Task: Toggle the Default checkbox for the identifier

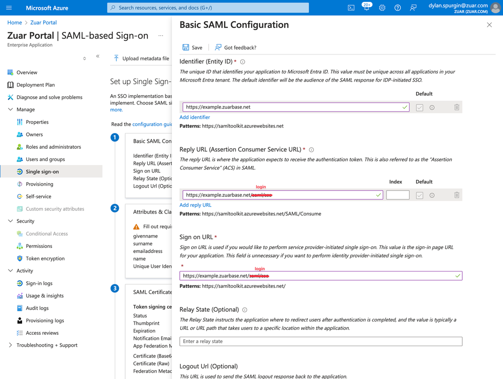Action: click(x=419, y=108)
